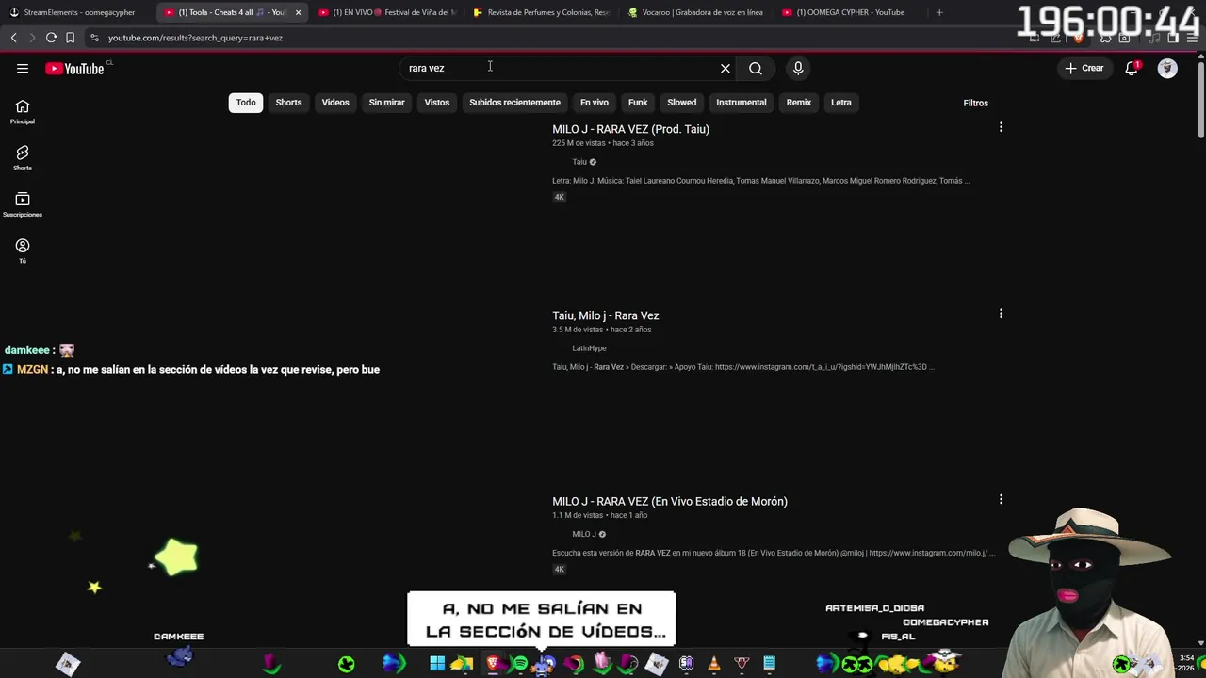Image resolution: width=1206 pixels, height=678 pixels.
Task: Open the taskbar clock showing 3:54
Action: (1187, 663)
